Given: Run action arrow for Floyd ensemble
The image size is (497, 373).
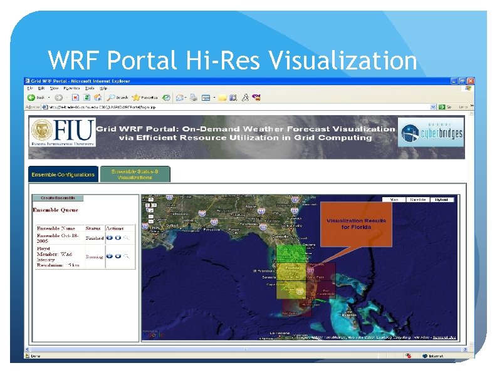Looking at the screenshot, I should click(x=110, y=256).
